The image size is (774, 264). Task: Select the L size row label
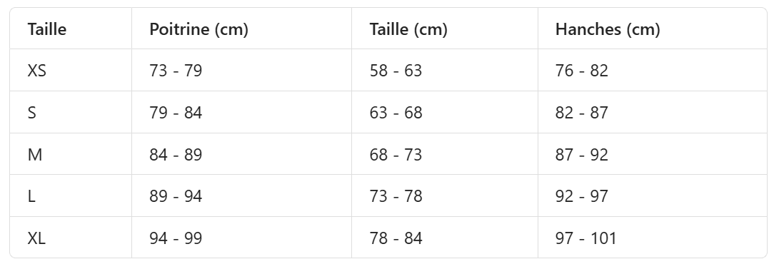coord(31,196)
